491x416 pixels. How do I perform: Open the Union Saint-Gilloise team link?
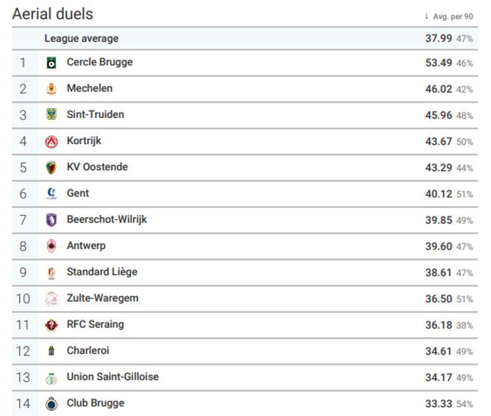pos(112,376)
